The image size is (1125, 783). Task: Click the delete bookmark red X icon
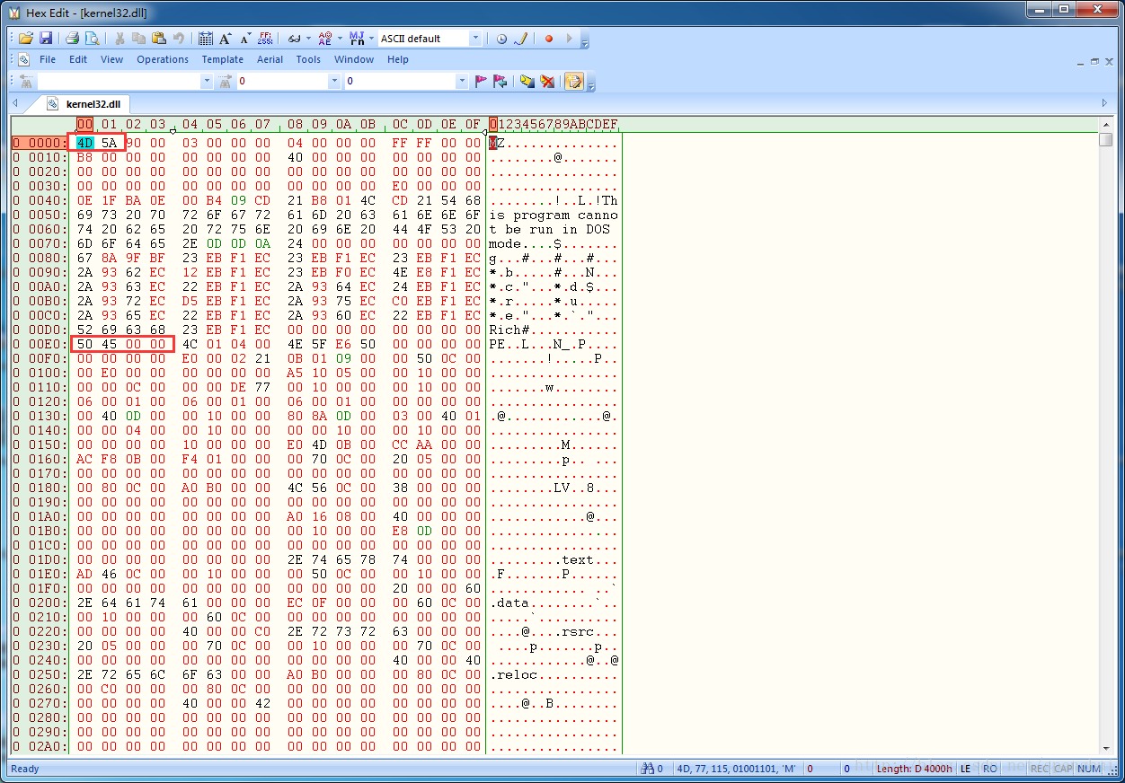(x=547, y=81)
